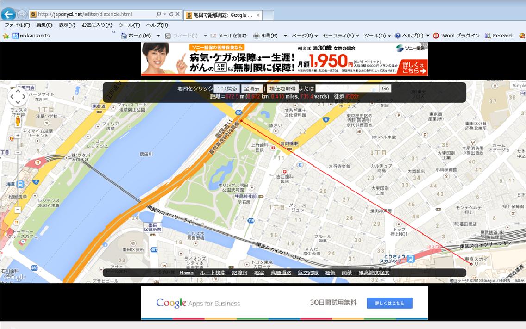The width and height of the screenshot is (526, 329).
Task: Open the 印刷 (Print) icon in the command bar
Action: tap(256, 35)
